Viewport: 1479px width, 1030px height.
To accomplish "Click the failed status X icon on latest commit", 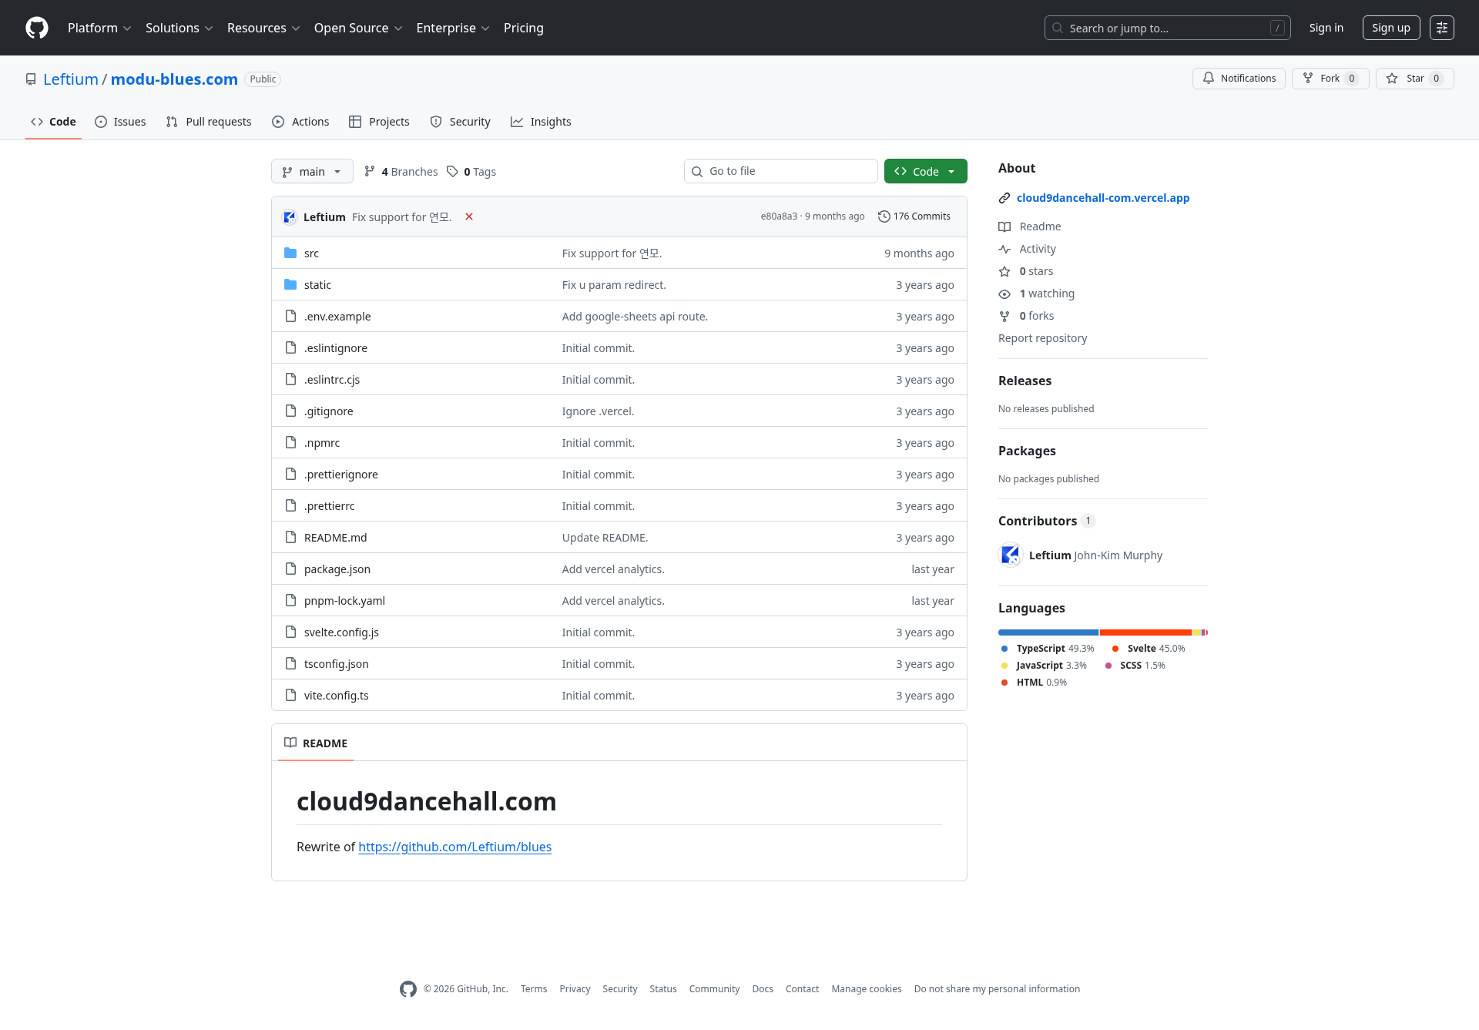I will point(469,216).
